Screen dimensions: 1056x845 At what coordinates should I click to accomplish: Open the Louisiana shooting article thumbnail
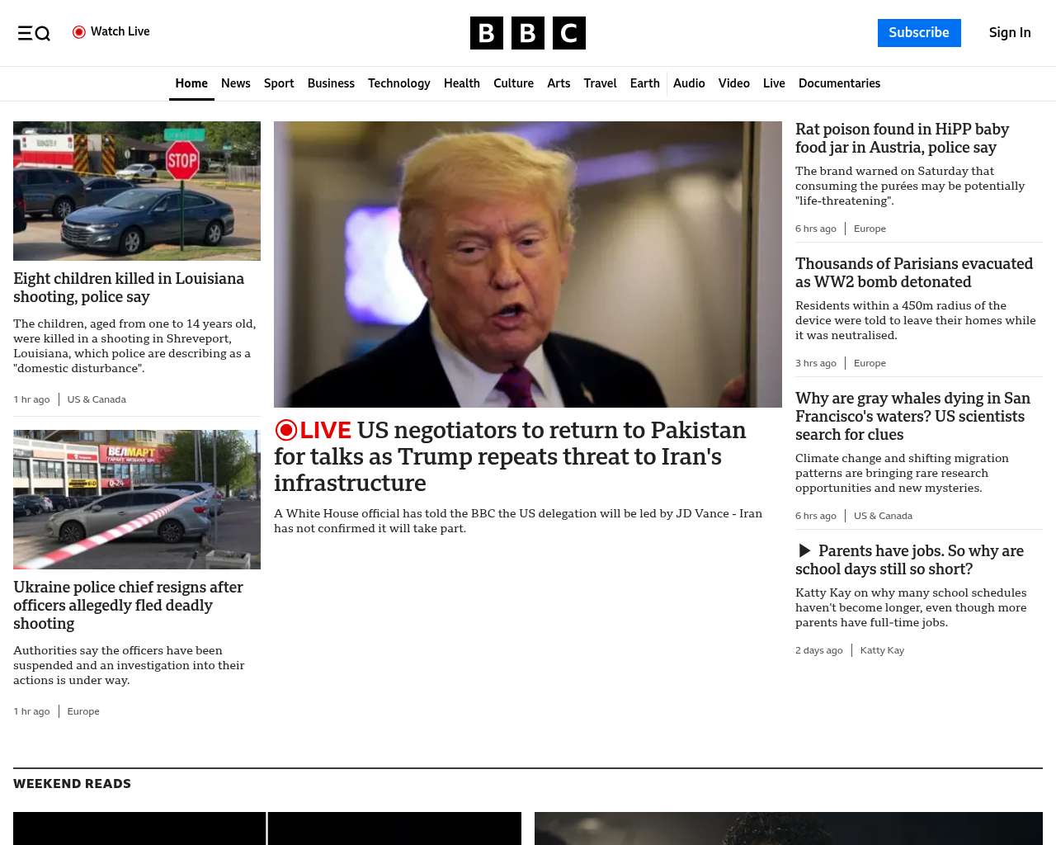pos(137,191)
